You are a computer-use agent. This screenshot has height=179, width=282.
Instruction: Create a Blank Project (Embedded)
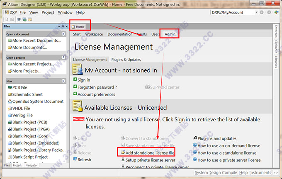click(x=34, y=143)
